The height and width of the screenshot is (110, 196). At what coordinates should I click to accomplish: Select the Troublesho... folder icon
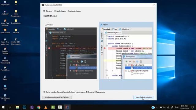[16, 22]
